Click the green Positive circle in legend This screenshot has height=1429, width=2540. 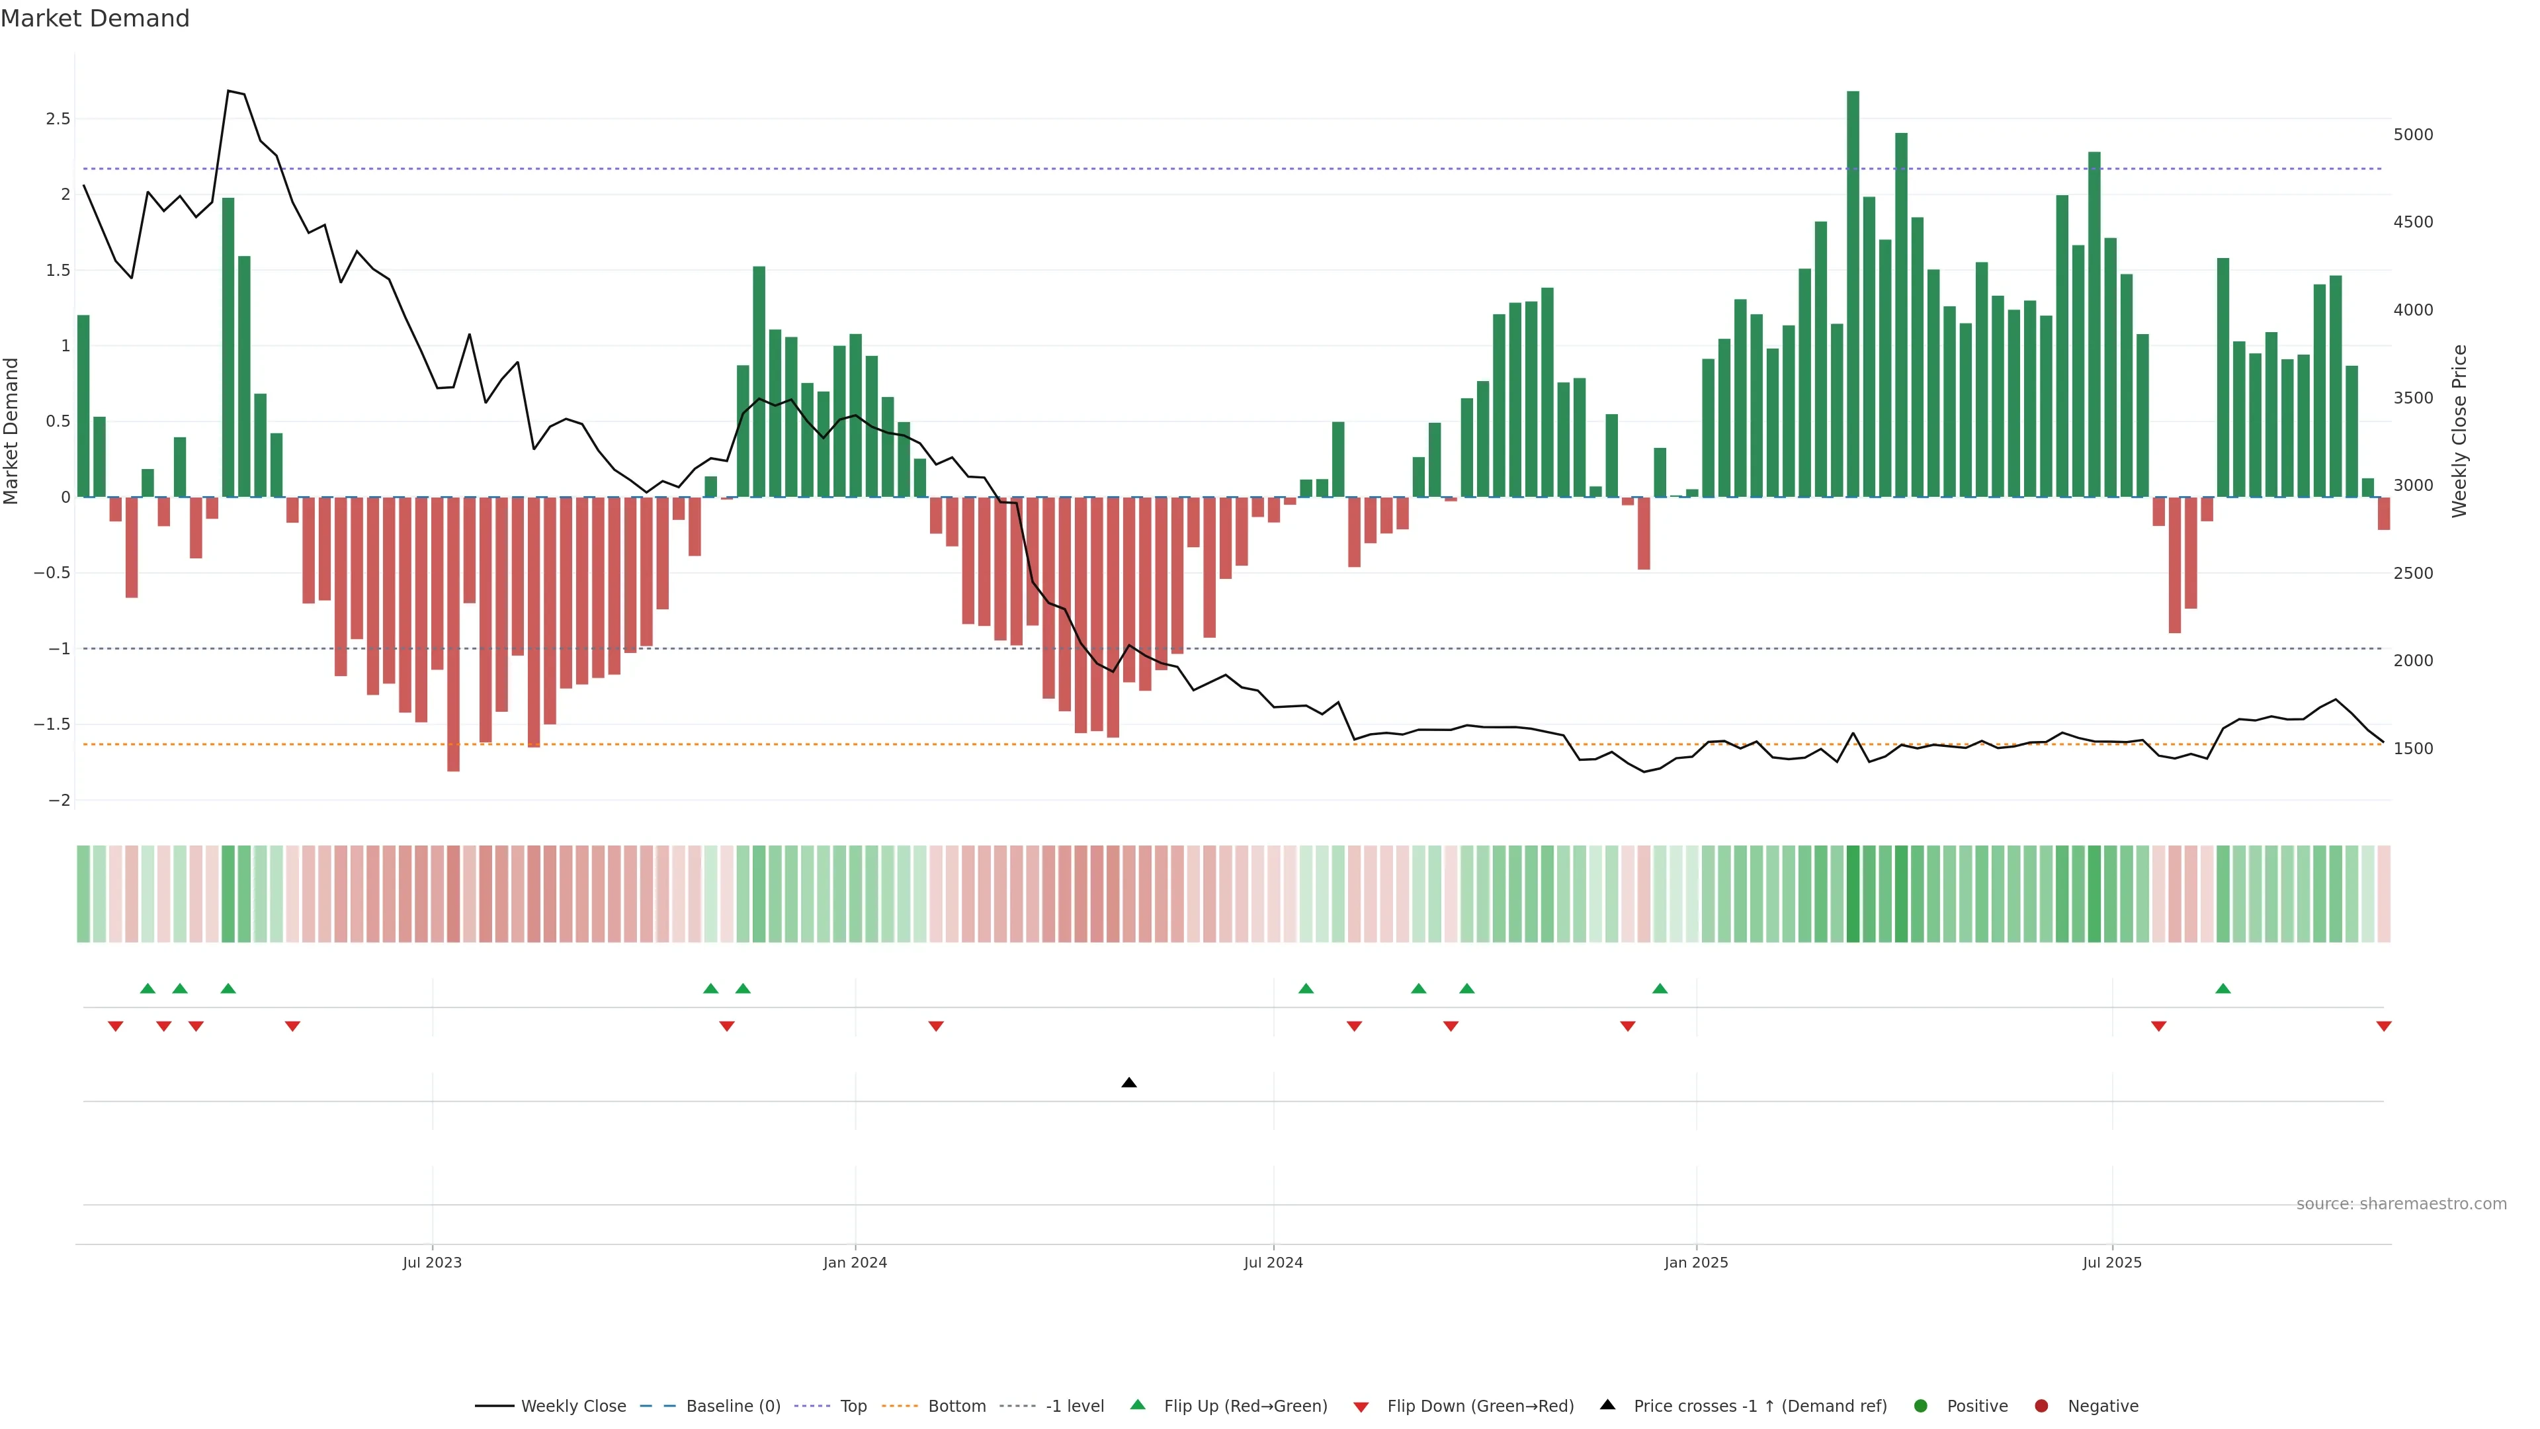(x=1920, y=1407)
